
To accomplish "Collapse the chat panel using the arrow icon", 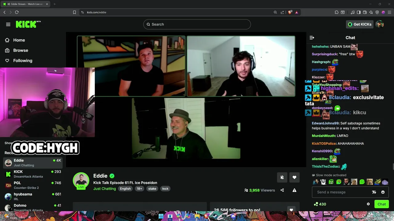I will 312,37.
